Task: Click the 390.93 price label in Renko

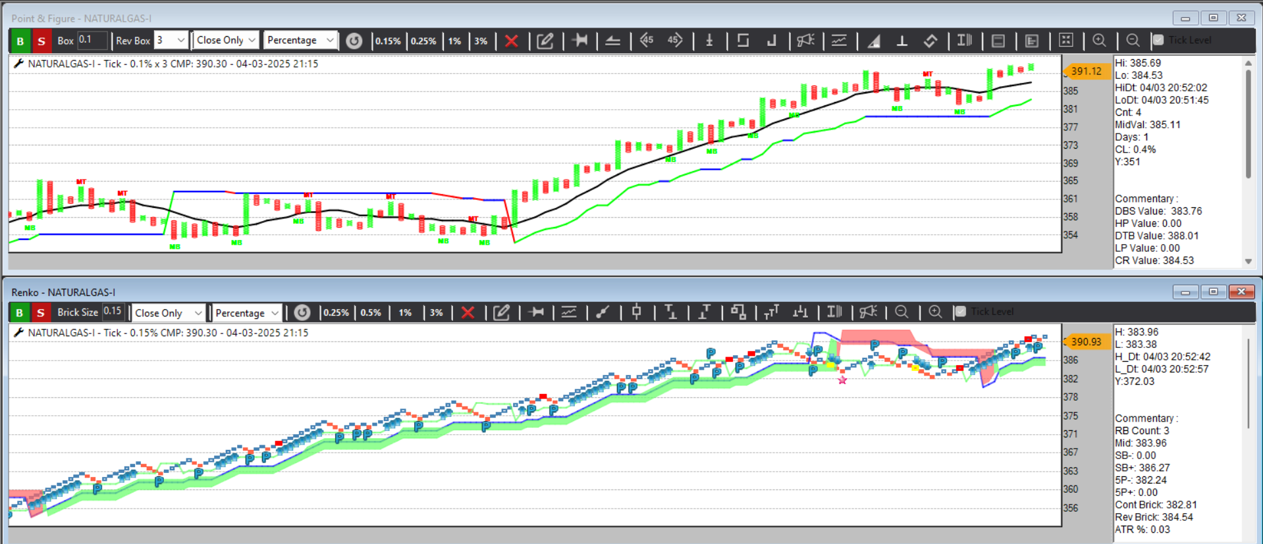Action: (1086, 341)
